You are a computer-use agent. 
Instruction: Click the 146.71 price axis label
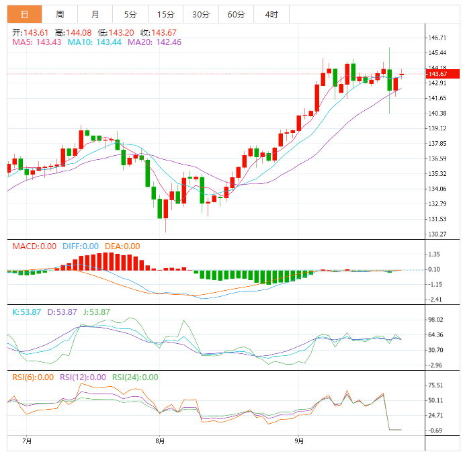[x=437, y=38]
